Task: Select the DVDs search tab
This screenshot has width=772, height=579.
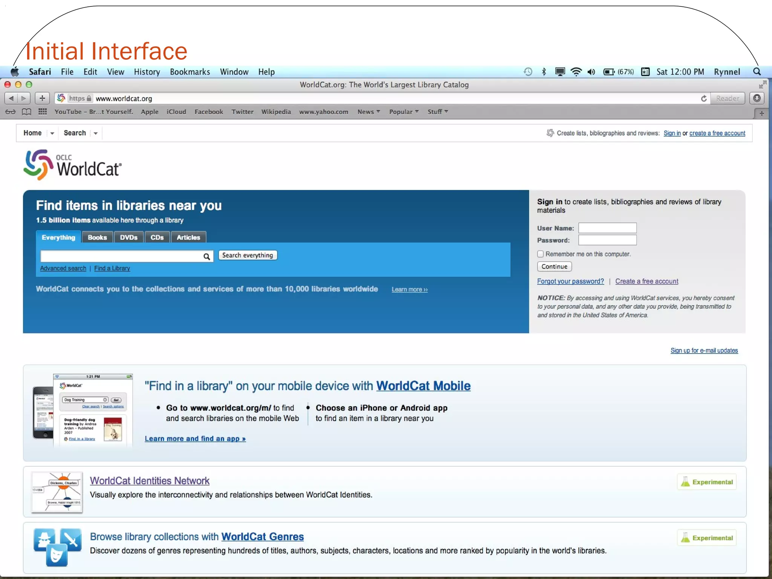Action: coord(129,237)
